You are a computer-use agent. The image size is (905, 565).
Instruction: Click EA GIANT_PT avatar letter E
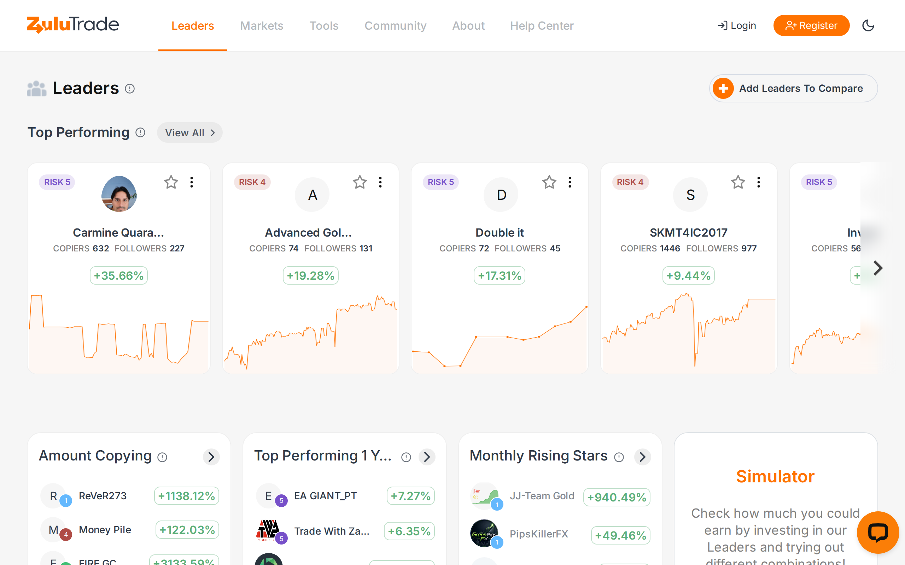point(269,496)
